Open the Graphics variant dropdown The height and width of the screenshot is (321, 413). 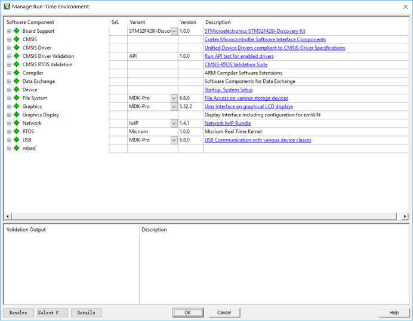174,107
